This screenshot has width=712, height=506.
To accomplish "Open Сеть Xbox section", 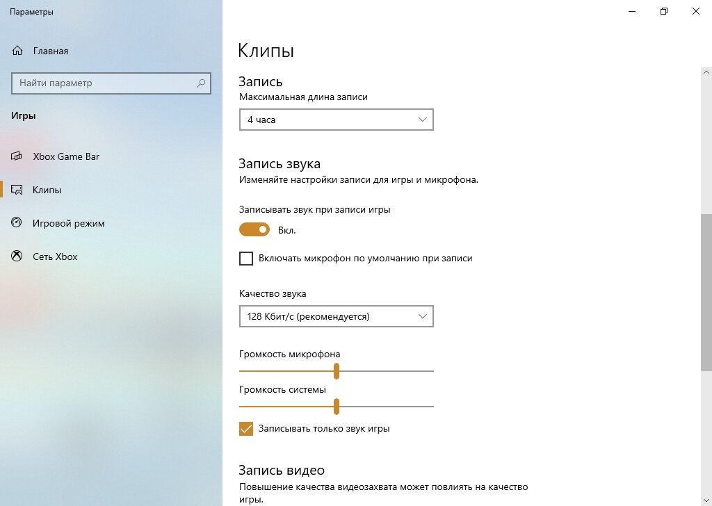I will pos(111,256).
